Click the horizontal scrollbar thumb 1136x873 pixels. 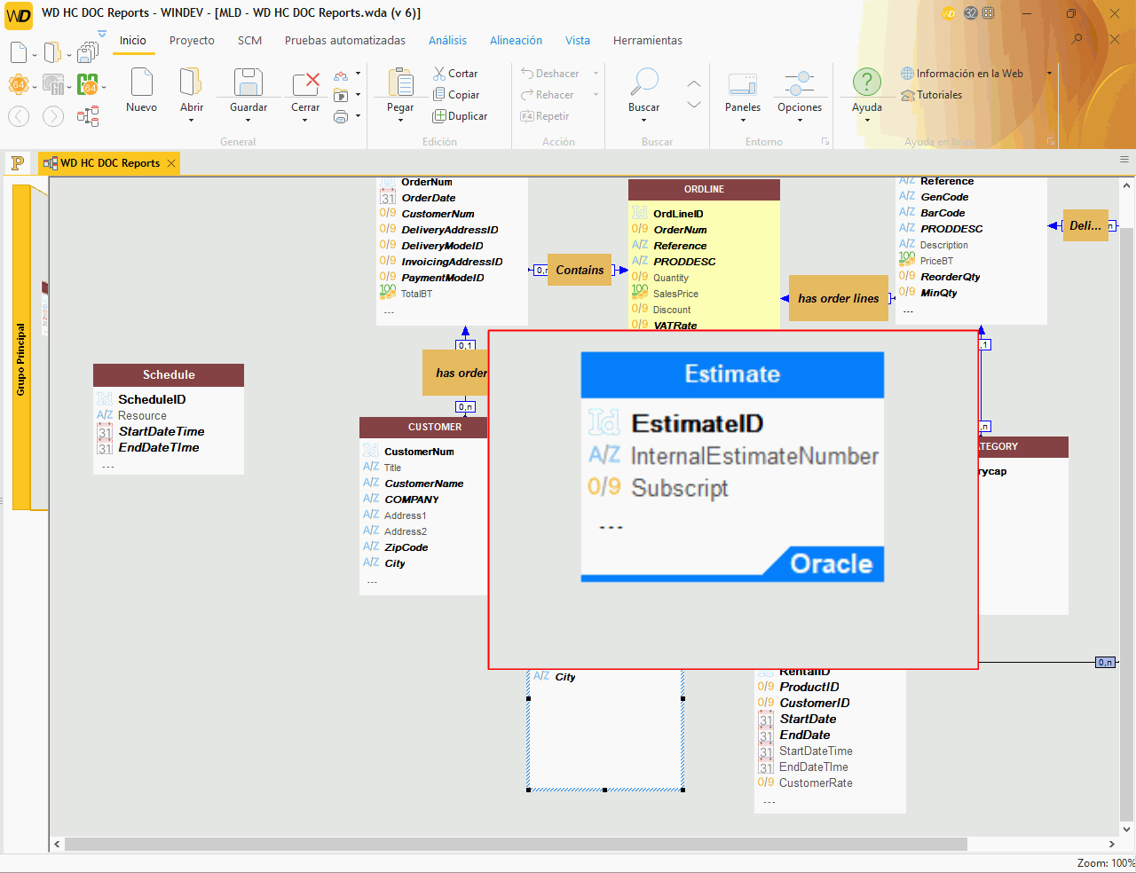click(517, 844)
